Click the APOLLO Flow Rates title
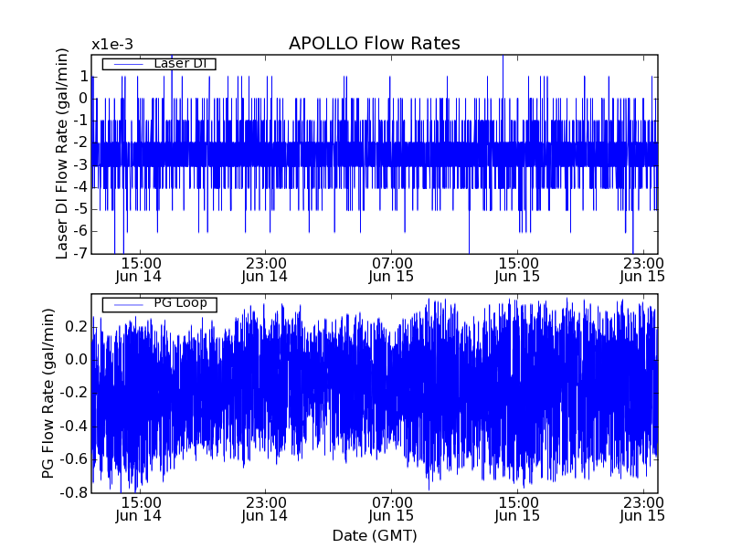Screen dimensions: 731x548 coord(375,43)
